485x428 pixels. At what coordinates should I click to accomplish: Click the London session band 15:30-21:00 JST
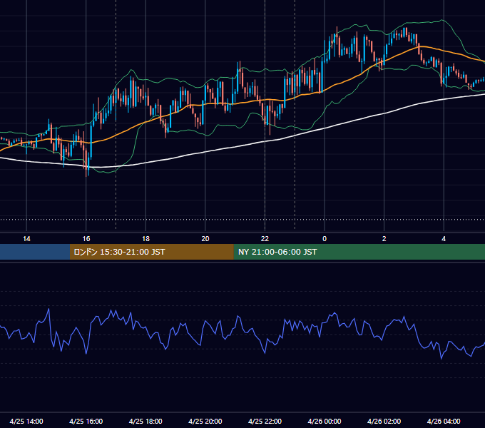coord(151,252)
